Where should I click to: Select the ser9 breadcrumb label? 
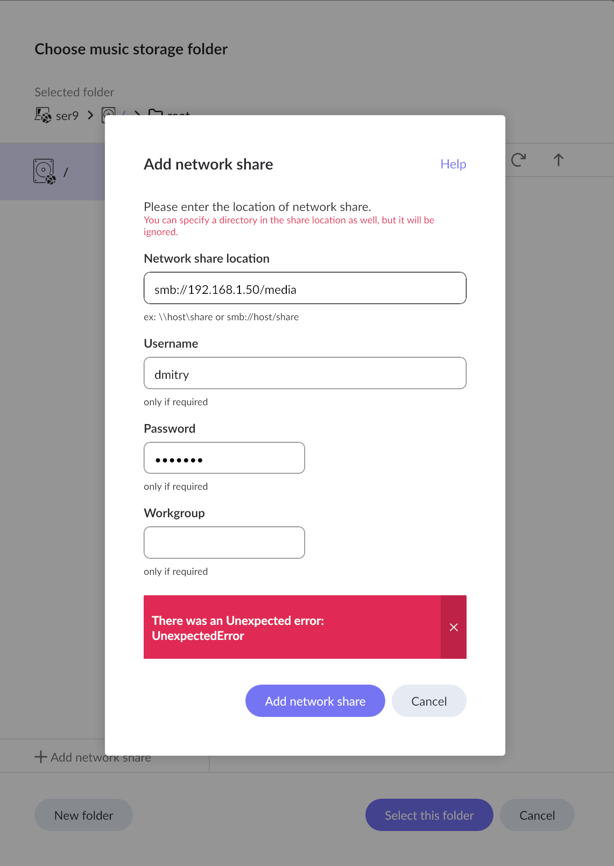67,116
